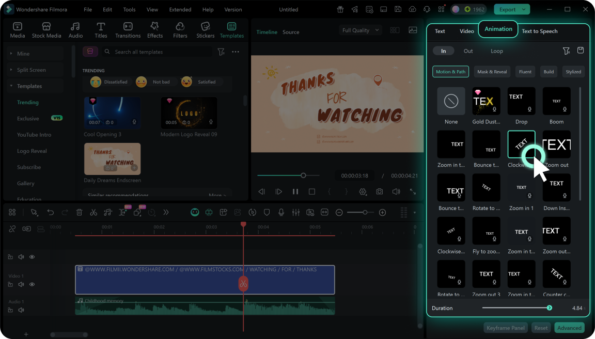Switch to the Loop animation tab
Viewport: 595px width, 339px height.
tap(497, 51)
